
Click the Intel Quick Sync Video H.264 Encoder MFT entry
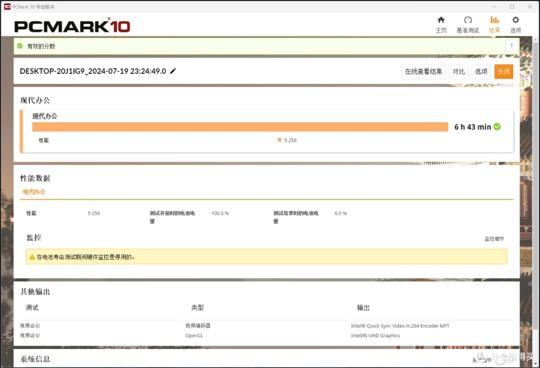click(400, 326)
